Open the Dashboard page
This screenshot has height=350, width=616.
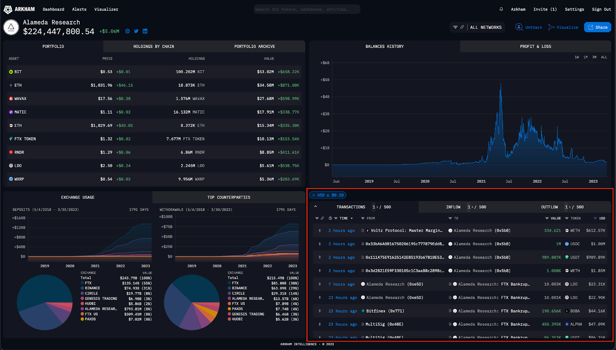click(54, 9)
